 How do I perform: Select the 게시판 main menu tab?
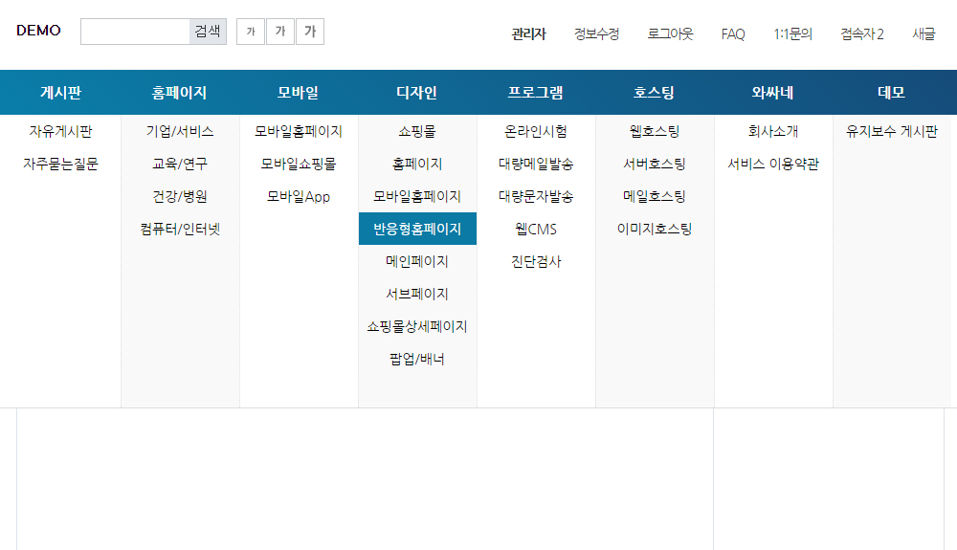[60, 93]
